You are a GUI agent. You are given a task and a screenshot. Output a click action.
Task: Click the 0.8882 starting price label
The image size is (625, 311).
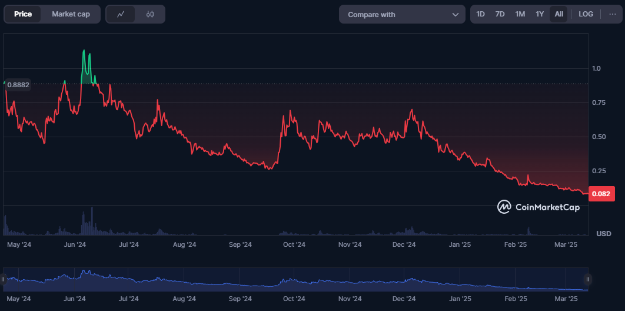pyautogui.click(x=18, y=85)
